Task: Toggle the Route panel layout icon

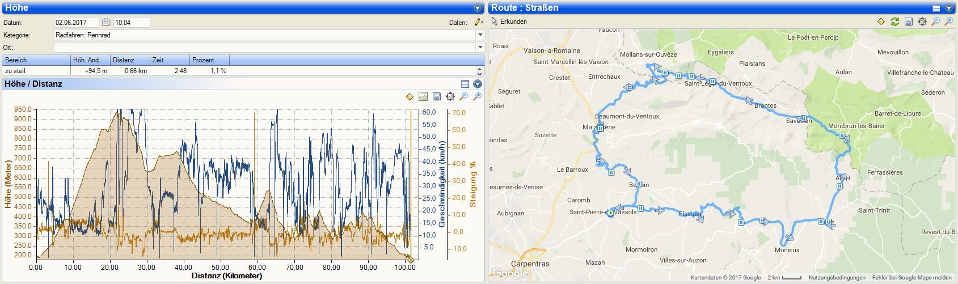Action: tap(937, 8)
